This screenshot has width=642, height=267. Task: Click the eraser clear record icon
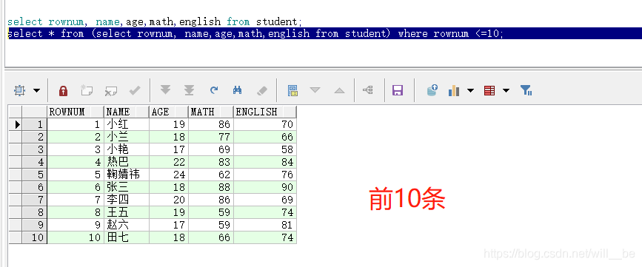click(x=261, y=90)
